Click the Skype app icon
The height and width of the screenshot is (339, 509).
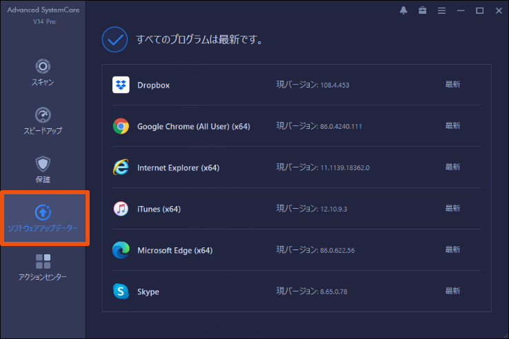point(121,291)
